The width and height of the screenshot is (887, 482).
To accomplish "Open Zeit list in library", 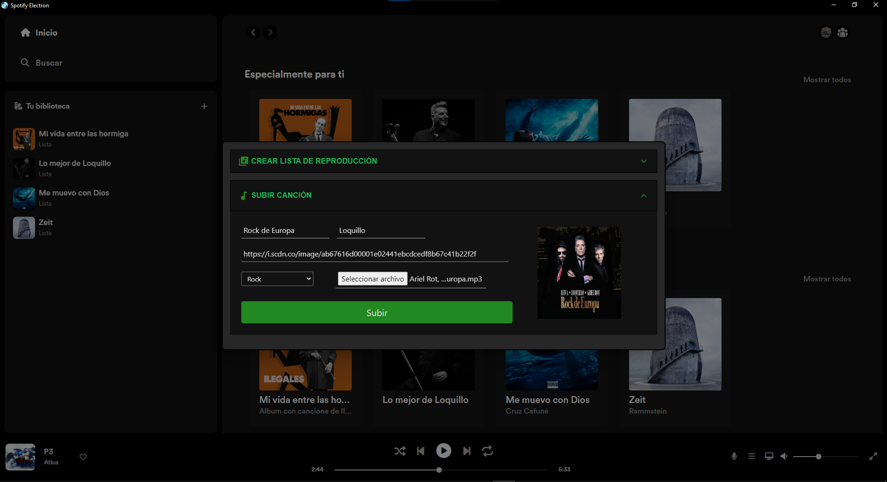I will (111, 227).
